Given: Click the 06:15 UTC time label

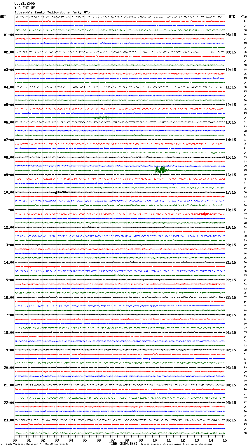Looking at the screenshot, I should pyautogui.click(x=231, y=420).
